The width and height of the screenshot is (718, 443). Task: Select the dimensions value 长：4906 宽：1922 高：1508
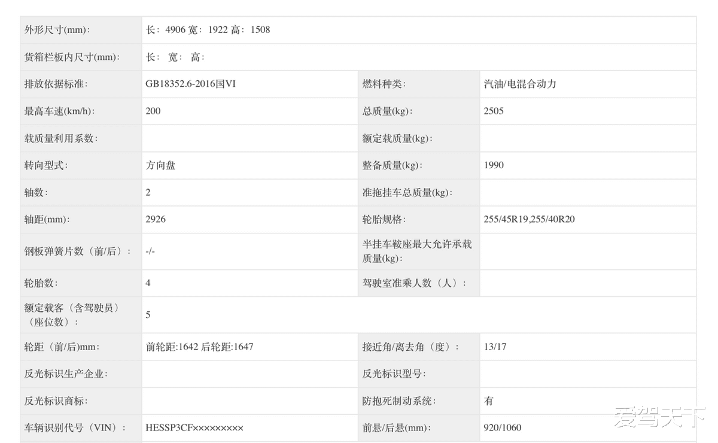(208, 30)
